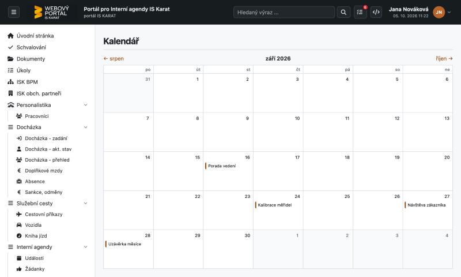The width and height of the screenshot is (461, 277).
Task: Click the calendar icon beside Události
Action: [19, 258]
